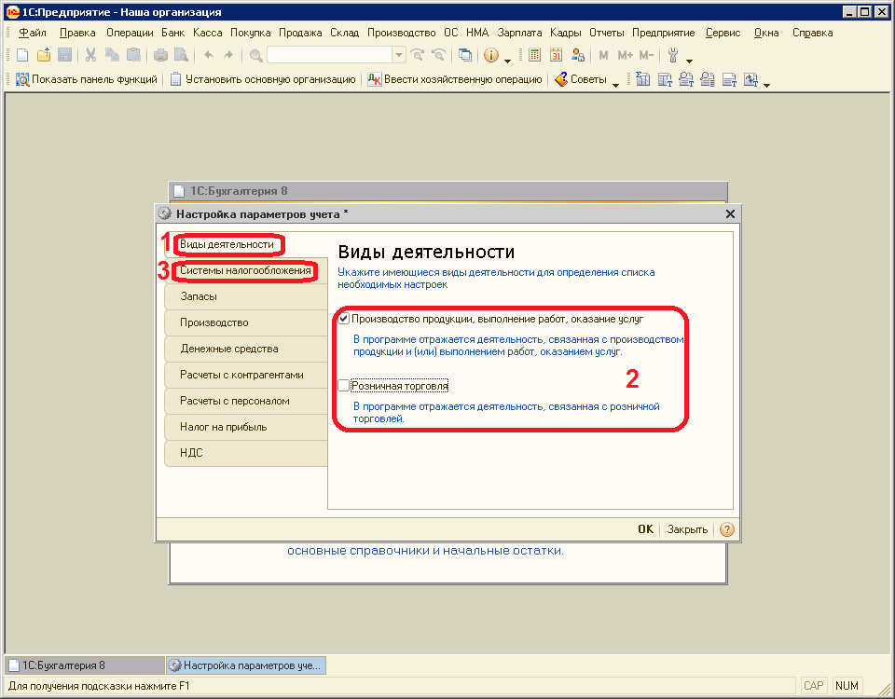Click the Open file folder icon

tap(44, 55)
